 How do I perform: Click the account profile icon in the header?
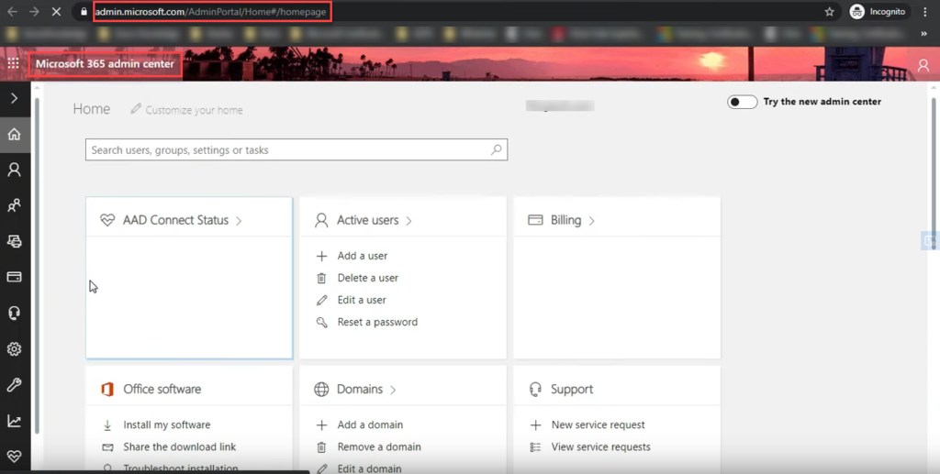(923, 65)
